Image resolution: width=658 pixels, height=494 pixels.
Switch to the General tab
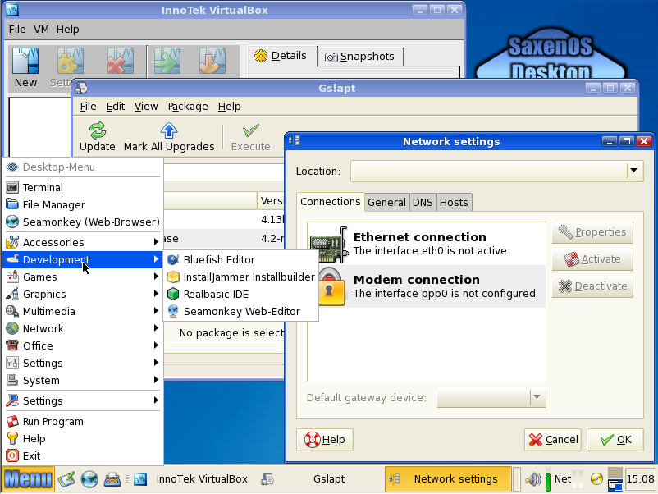pos(386,203)
